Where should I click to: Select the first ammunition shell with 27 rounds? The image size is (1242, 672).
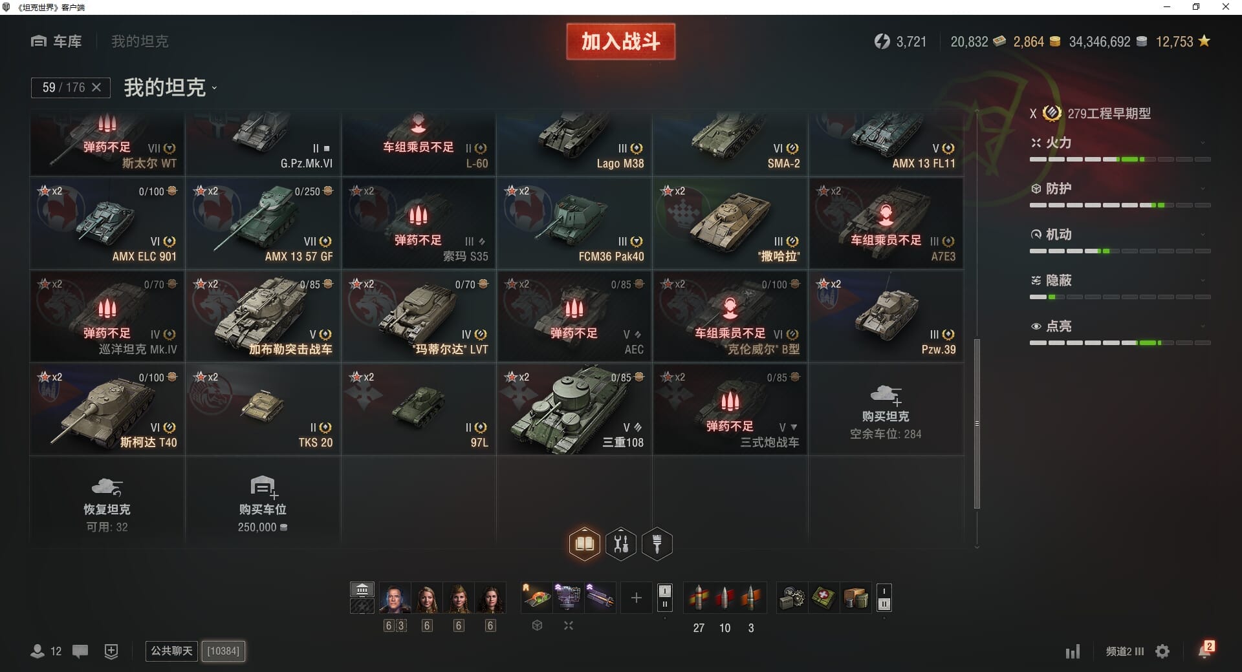point(699,598)
